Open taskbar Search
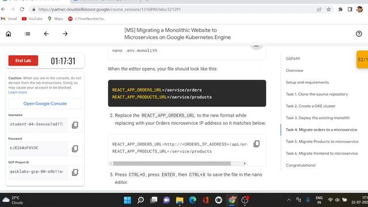The width and height of the screenshot is (368, 207). pos(140,200)
